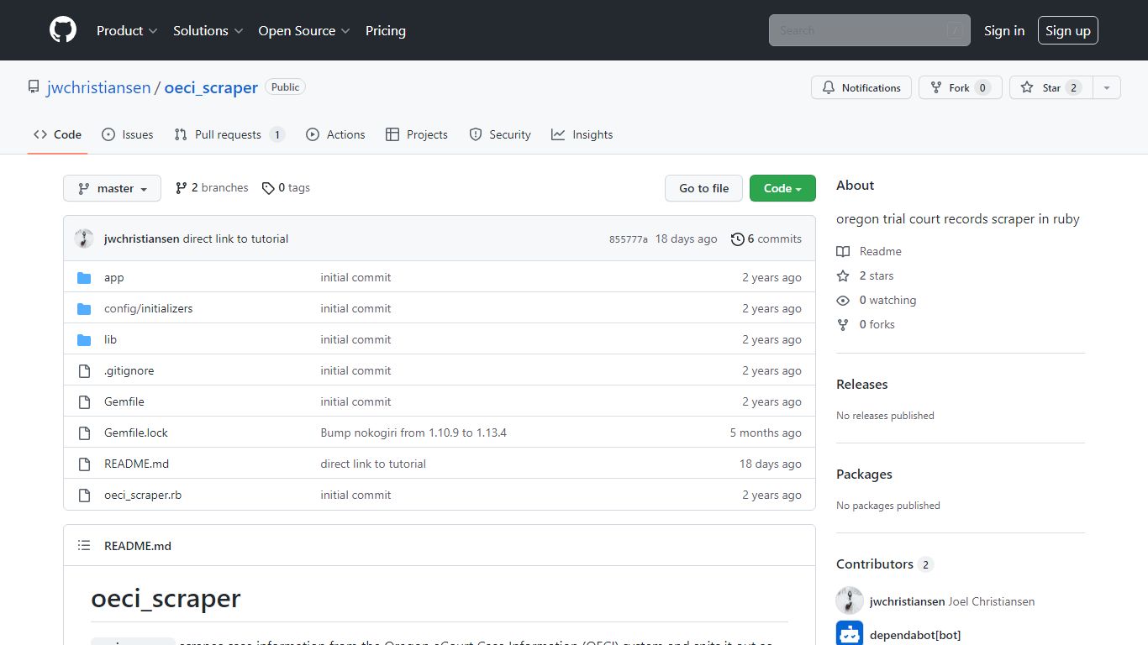The height and width of the screenshot is (645, 1148).
Task: Open jwchristiansen user profile link
Action: 98,87
